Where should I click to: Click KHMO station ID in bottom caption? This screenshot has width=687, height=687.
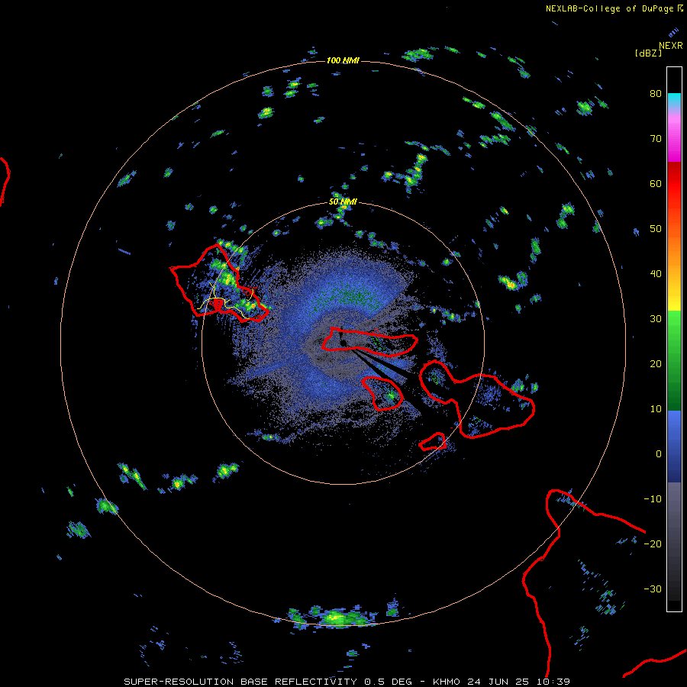click(446, 682)
